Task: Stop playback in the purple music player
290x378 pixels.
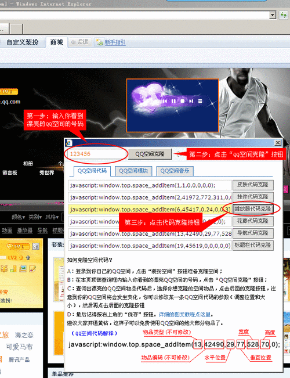Action: coord(182,101)
